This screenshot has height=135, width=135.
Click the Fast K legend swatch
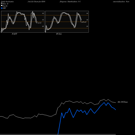tap(2, 6)
